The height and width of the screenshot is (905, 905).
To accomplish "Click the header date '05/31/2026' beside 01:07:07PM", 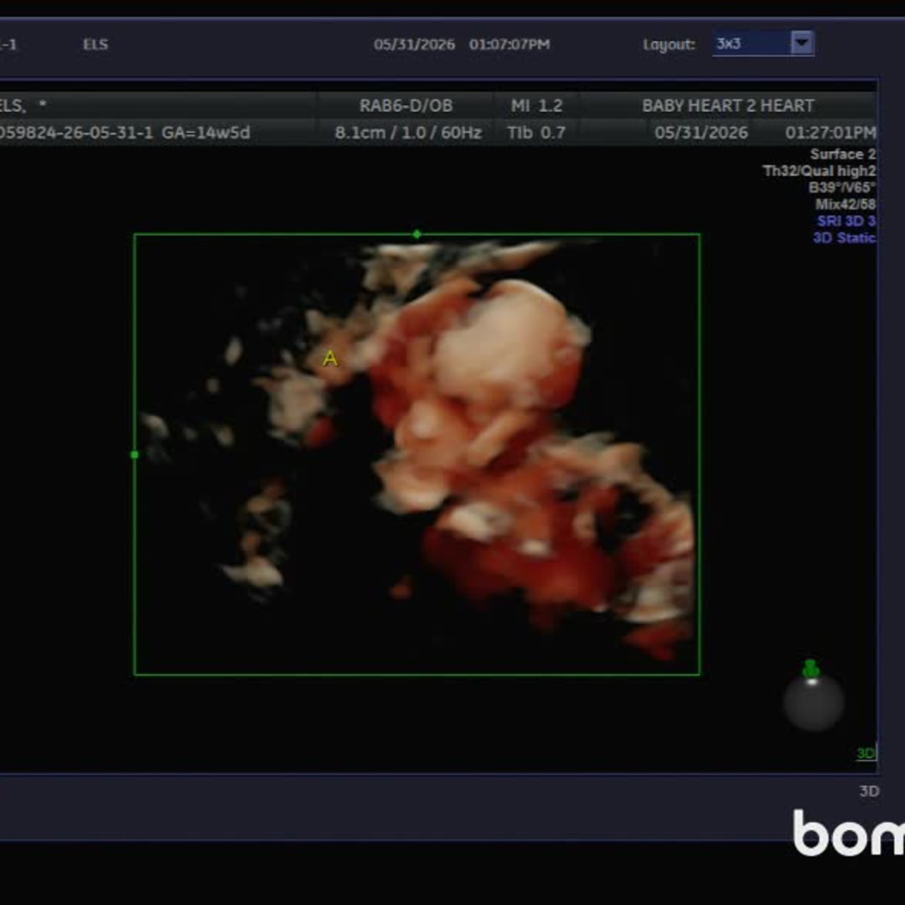I will point(414,44).
